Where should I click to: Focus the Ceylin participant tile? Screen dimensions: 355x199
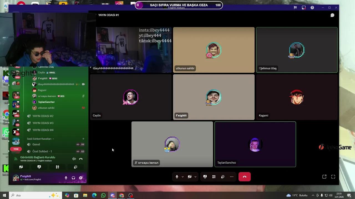point(131,97)
